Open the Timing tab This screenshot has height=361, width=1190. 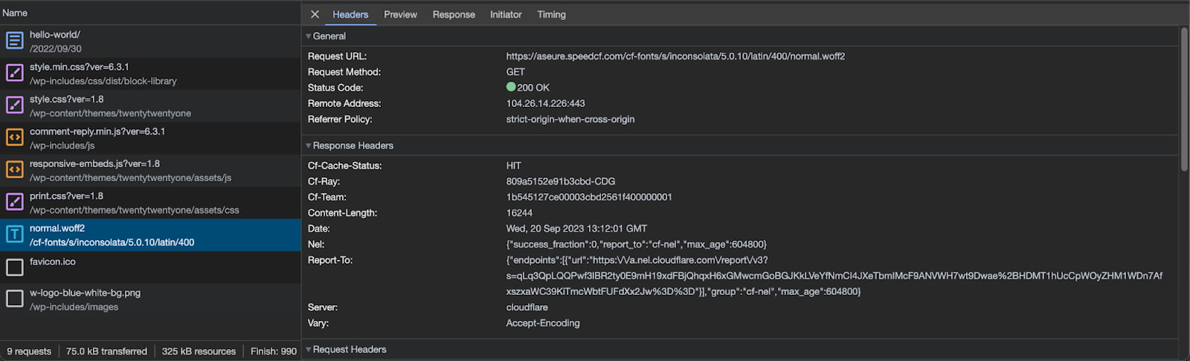[551, 14]
